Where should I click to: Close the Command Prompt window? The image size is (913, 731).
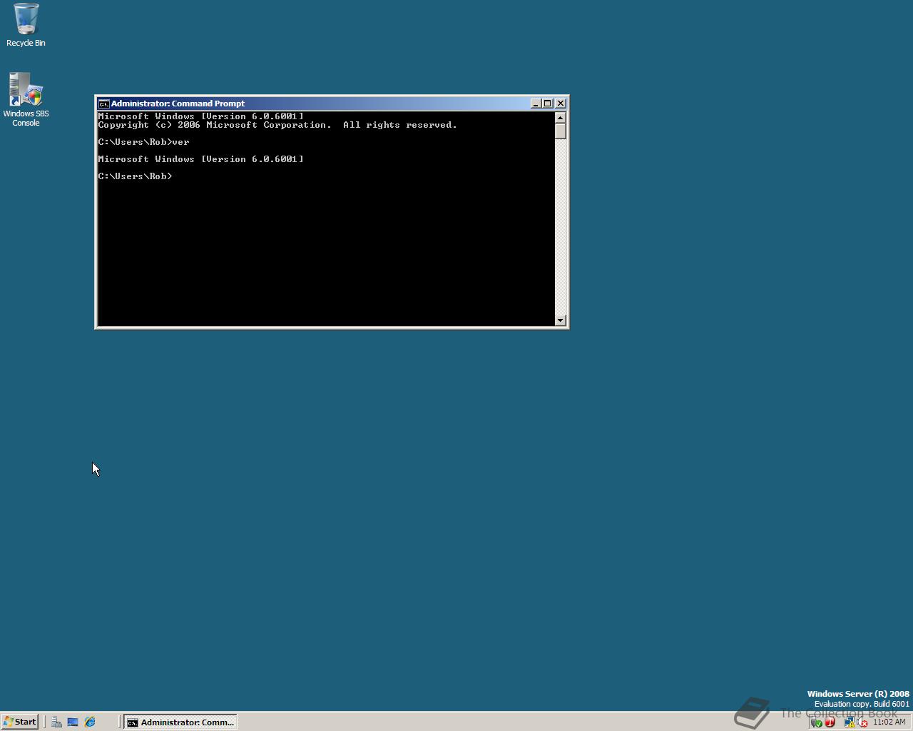[561, 104]
